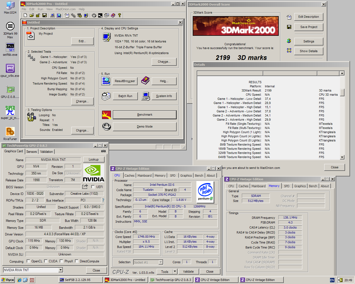Switch to the Sensors tab in GPU-Z

[32, 152]
